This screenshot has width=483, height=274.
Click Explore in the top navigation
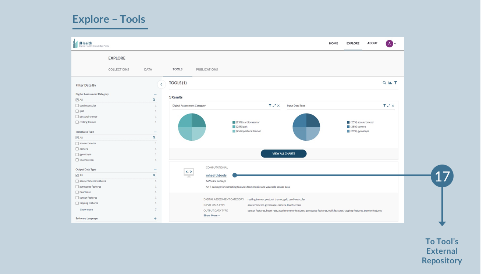tap(353, 43)
